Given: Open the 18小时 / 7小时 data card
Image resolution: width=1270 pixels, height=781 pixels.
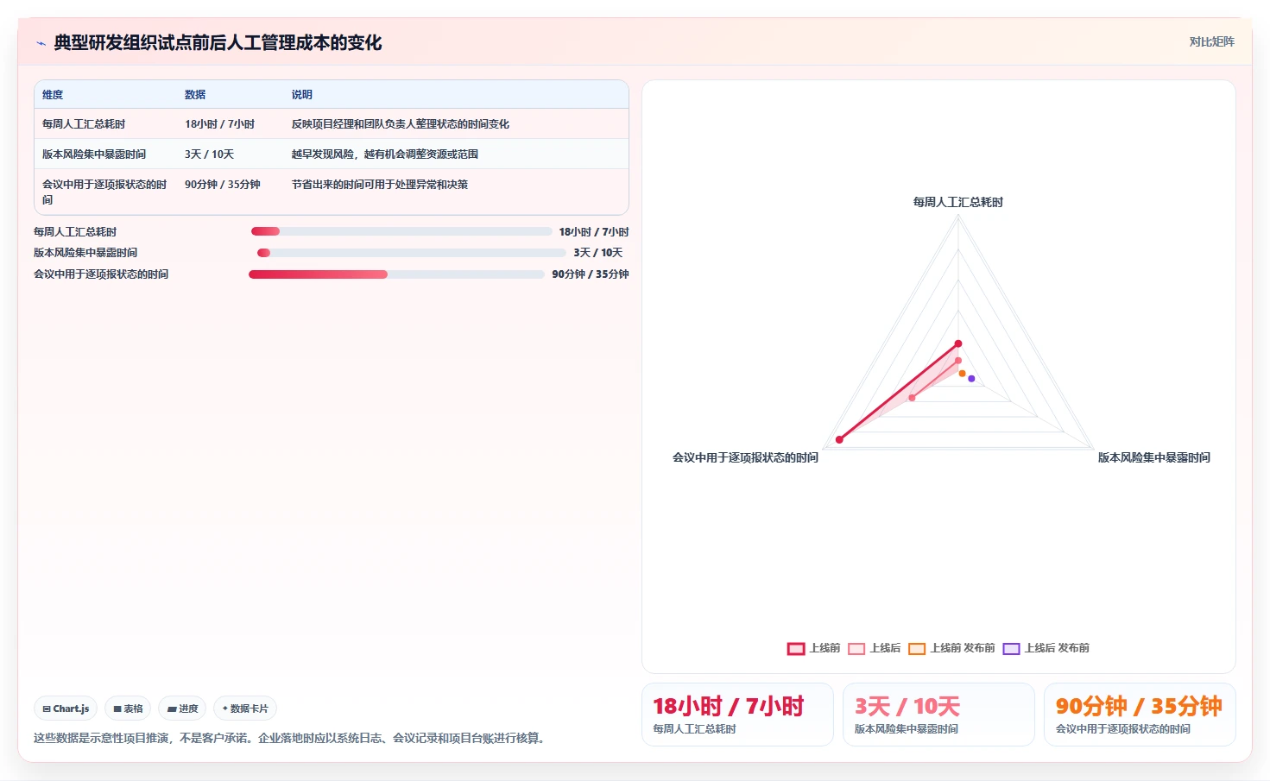Looking at the screenshot, I should coord(737,715).
